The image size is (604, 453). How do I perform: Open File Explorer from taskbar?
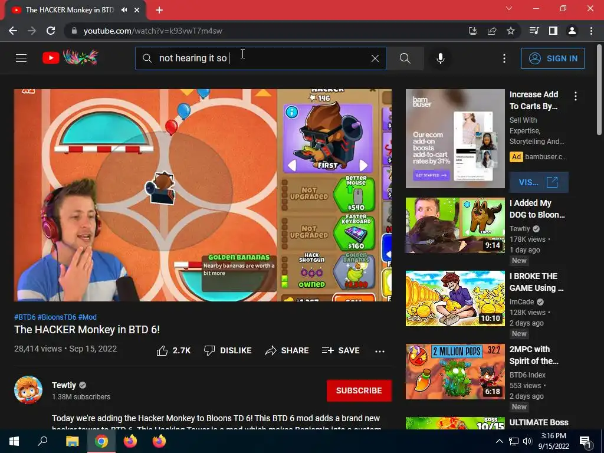pos(72,441)
